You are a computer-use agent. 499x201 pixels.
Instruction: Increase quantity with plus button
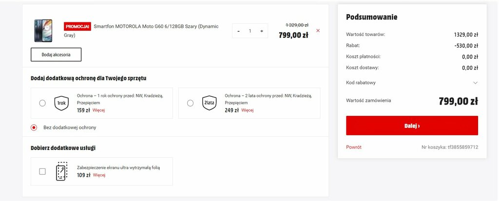[262, 31]
